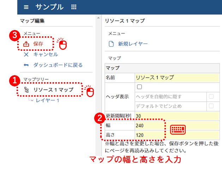Click the map tree hierarchy icon

[26, 90]
